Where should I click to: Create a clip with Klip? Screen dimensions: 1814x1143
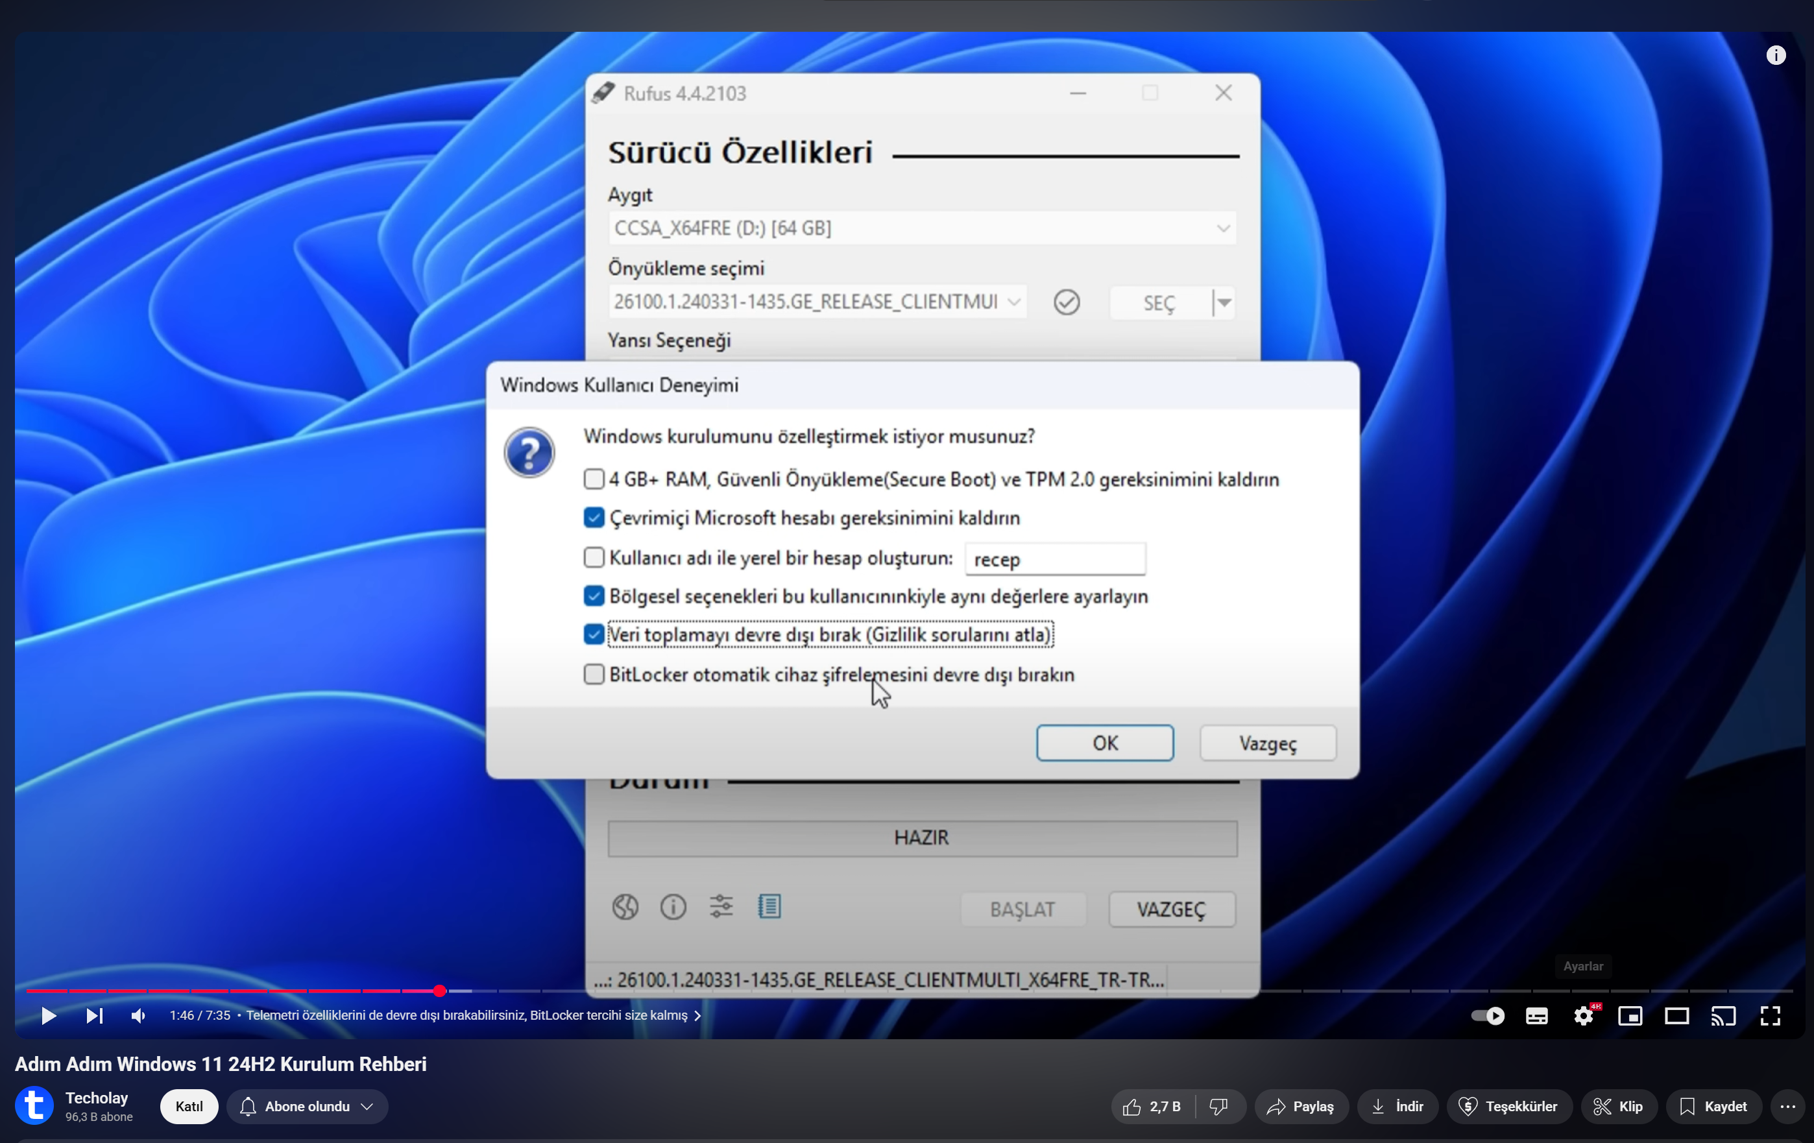(1619, 1106)
